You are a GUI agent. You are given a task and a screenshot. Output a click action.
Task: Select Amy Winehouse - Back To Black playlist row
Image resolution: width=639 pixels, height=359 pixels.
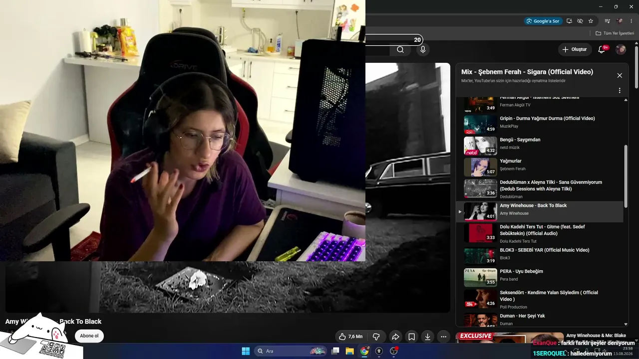tap(540, 211)
